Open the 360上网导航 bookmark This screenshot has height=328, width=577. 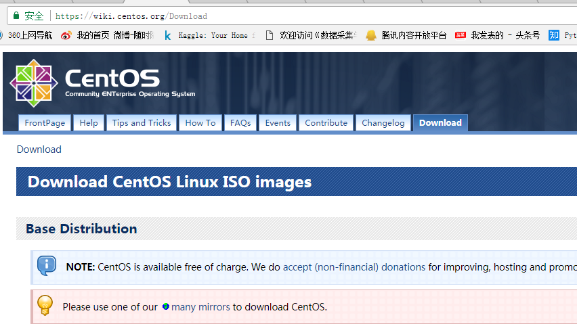pos(30,35)
